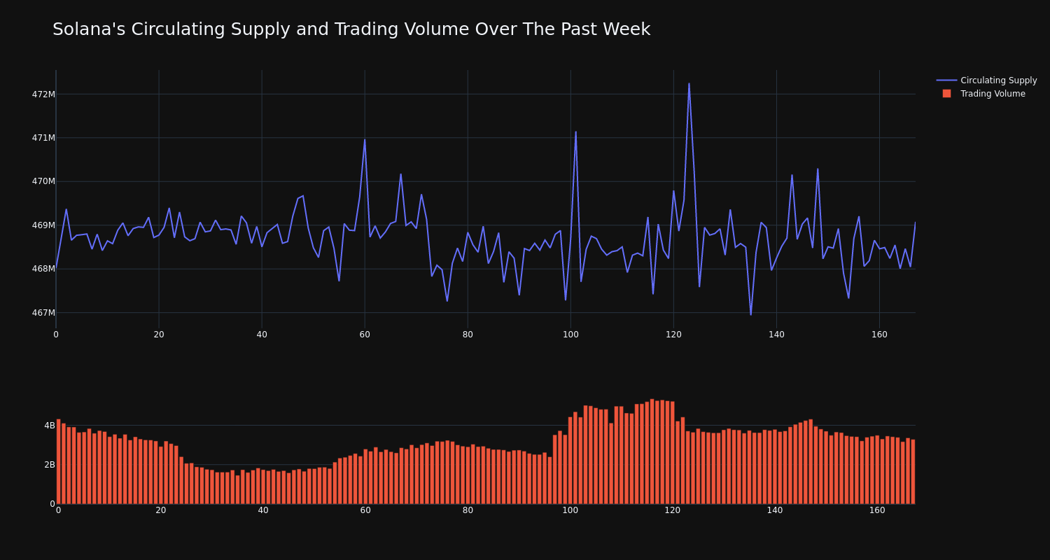Screen dimensions: 1050x560
Task: Click the 469M y-axis label
Action: click(43, 225)
